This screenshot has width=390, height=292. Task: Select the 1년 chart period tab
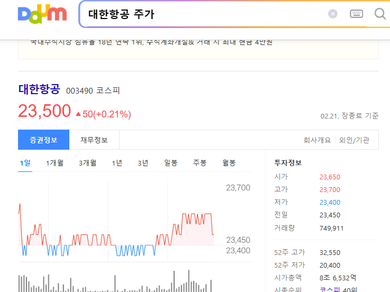point(117,163)
